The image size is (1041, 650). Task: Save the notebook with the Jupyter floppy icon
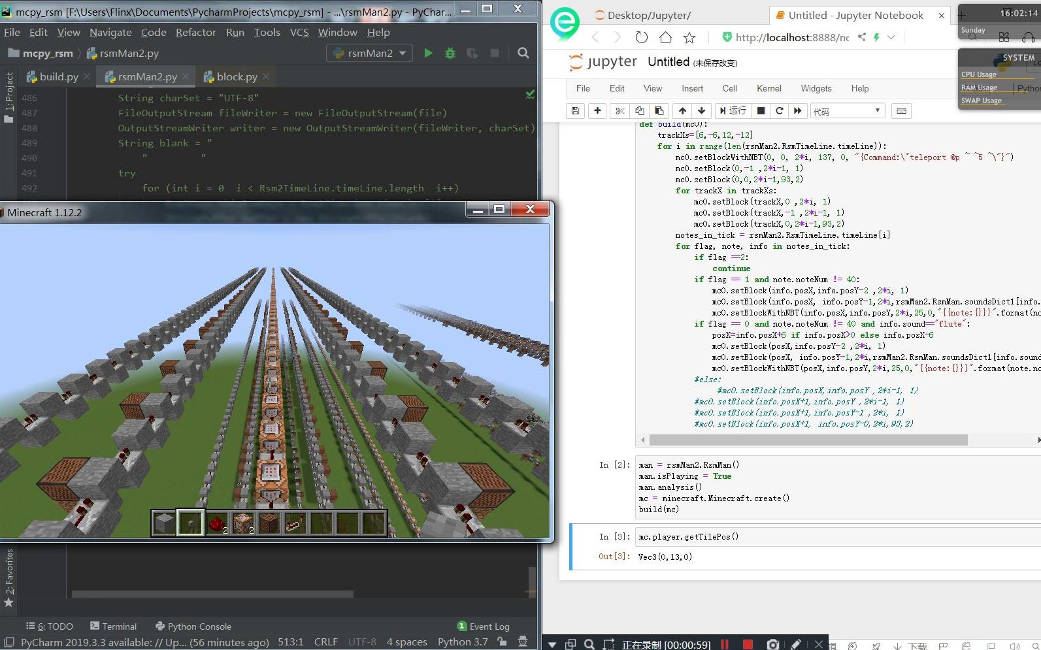(x=575, y=111)
